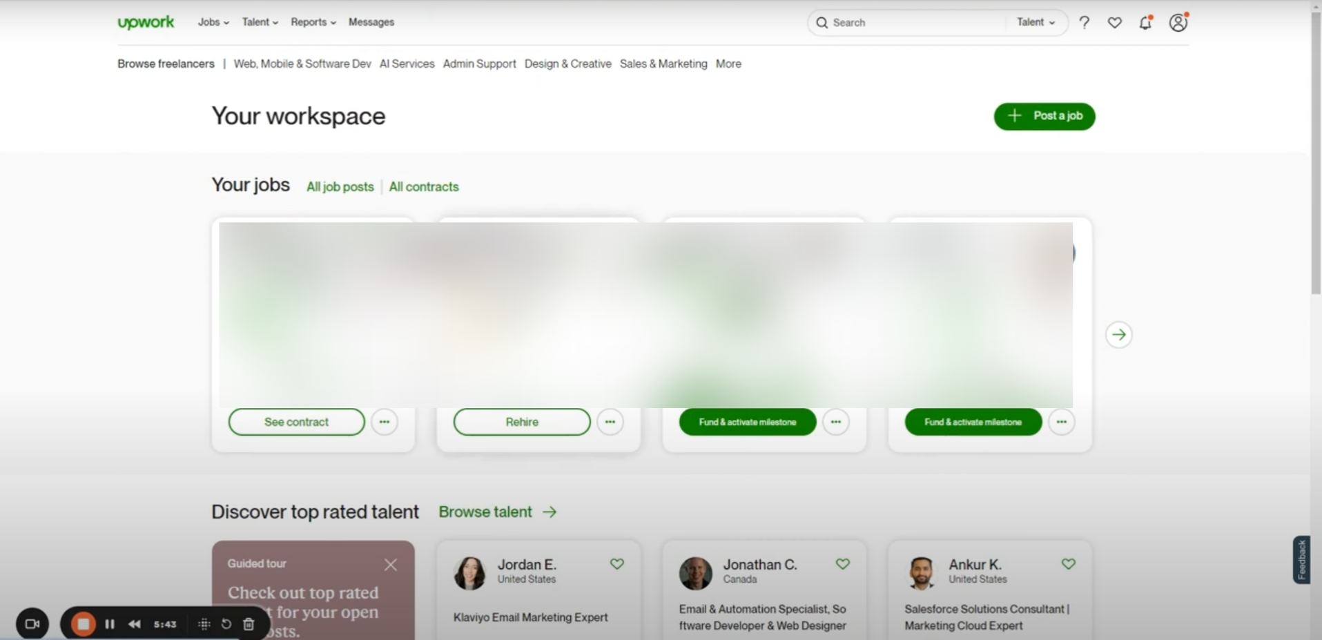The height and width of the screenshot is (640, 1322).
Task: Click the Rehire button
Action: pos(522,422)
